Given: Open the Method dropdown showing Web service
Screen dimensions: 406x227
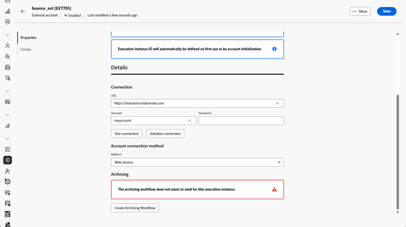Looking at the screenshot, I should (197, 162).
